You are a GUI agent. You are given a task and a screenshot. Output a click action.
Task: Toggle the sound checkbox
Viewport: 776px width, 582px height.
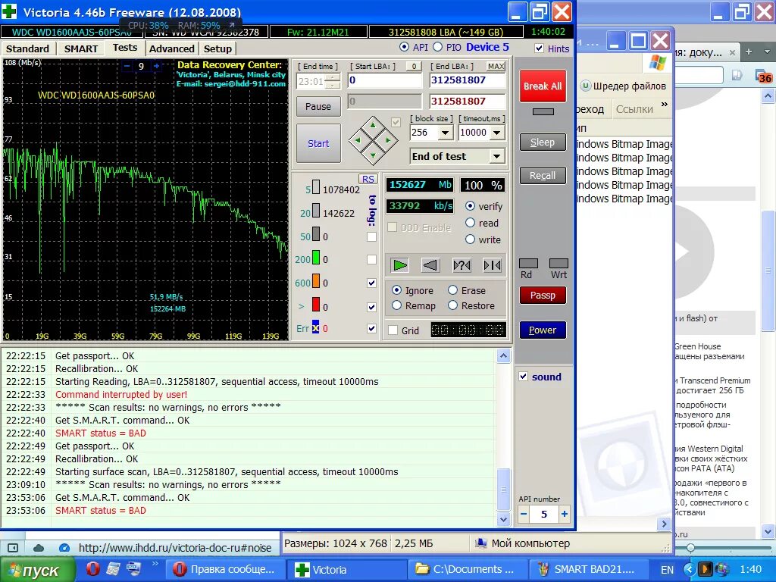524,377
